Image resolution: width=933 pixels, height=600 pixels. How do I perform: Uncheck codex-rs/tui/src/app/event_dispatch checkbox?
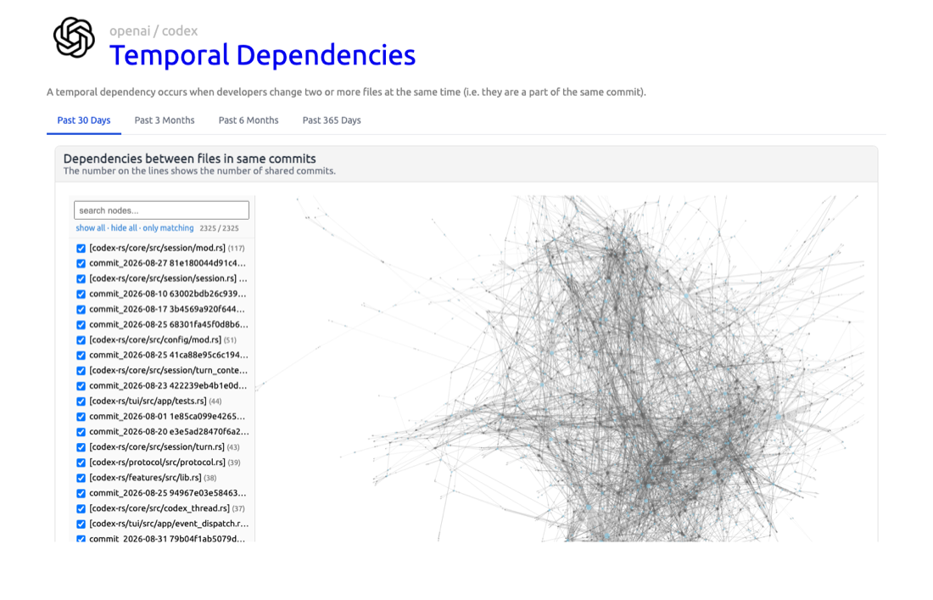pyautogui.click(x=81, y=524)
